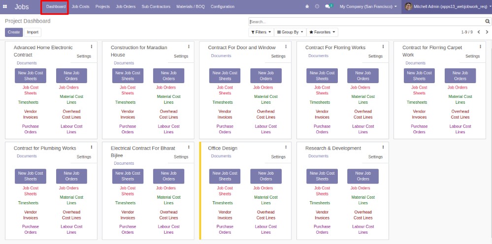This screenshot has width=492, height=244.
Task: Open the activities clock icon
Action: 317,7
